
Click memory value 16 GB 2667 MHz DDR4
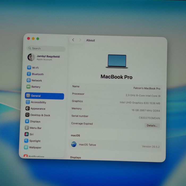[x=146, y=111]
